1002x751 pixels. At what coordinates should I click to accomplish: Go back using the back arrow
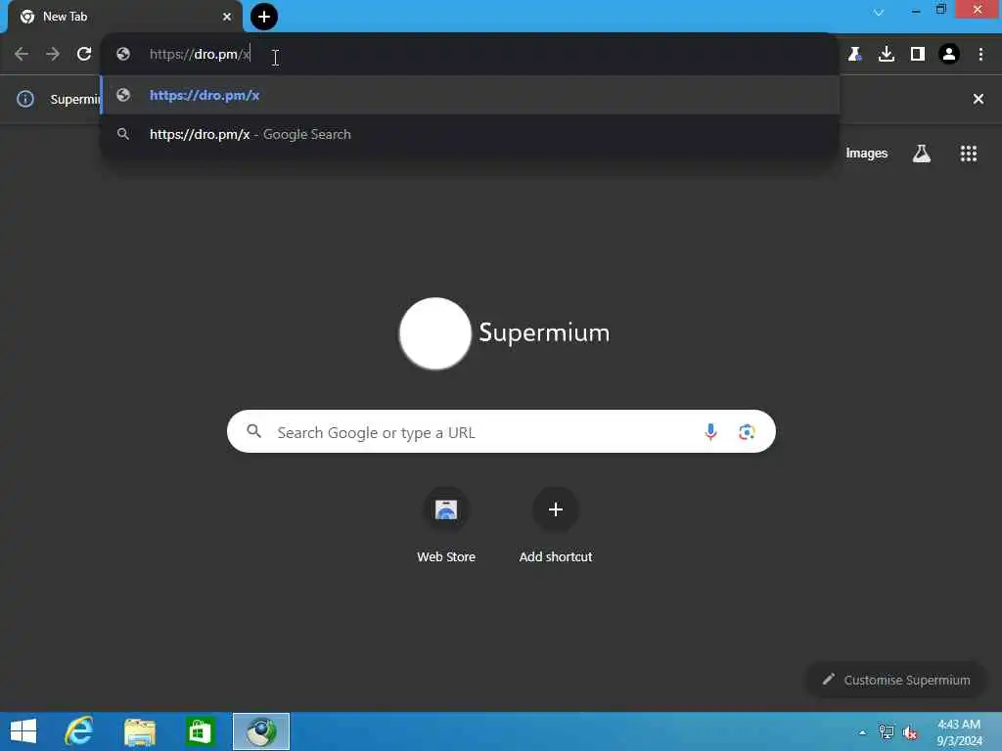(x=22, y=55)
